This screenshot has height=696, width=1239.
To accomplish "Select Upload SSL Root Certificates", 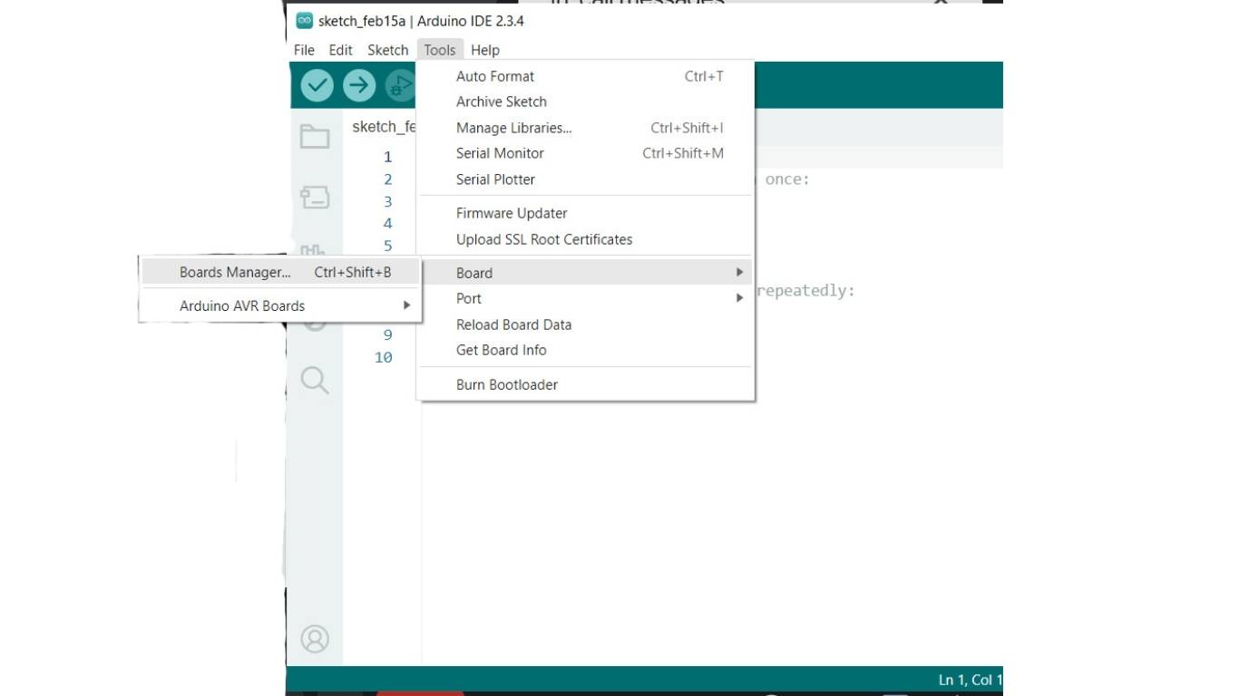I will tap(585, 239).
